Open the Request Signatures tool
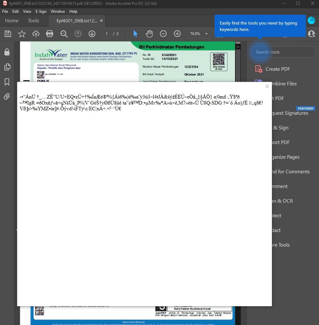Image resolution: width=319 pixels, height=325 pixels. [289, 113]
